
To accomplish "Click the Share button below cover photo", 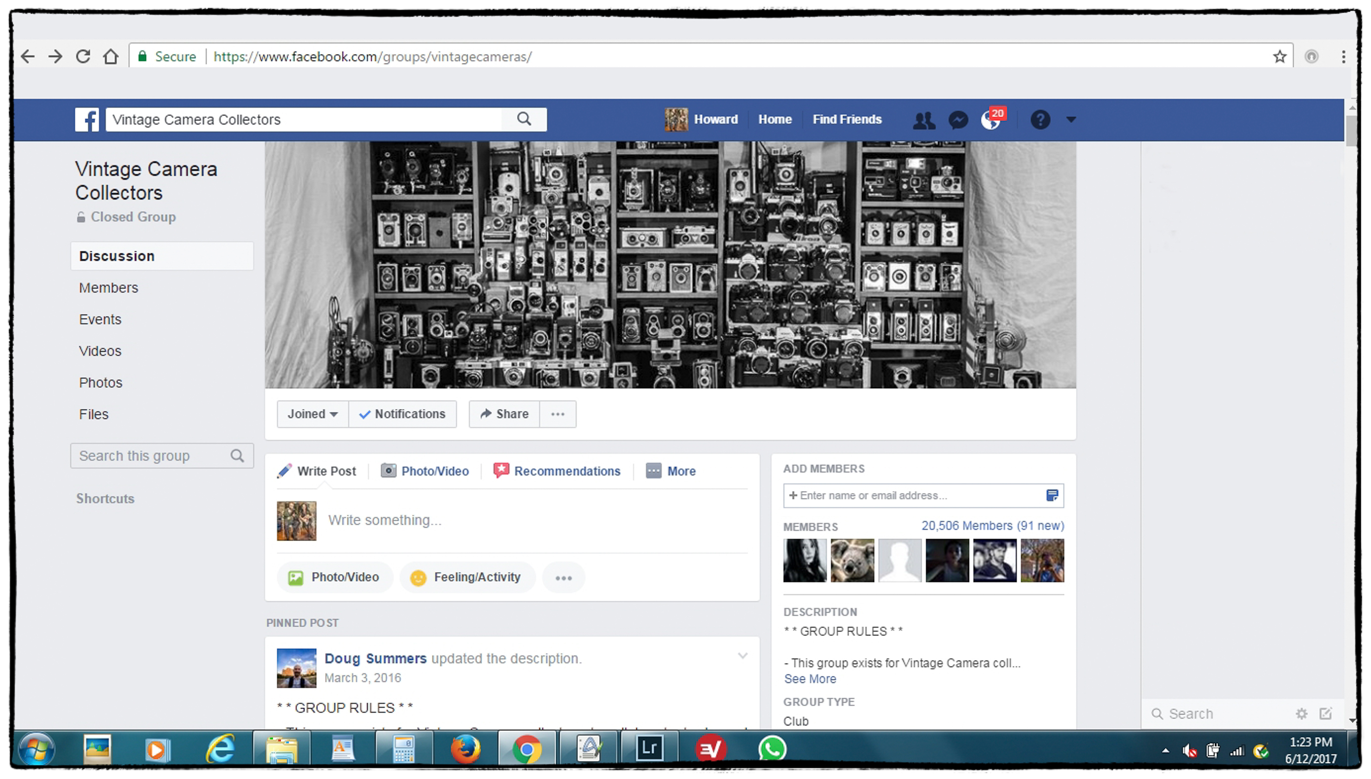I will click(504, 414).
